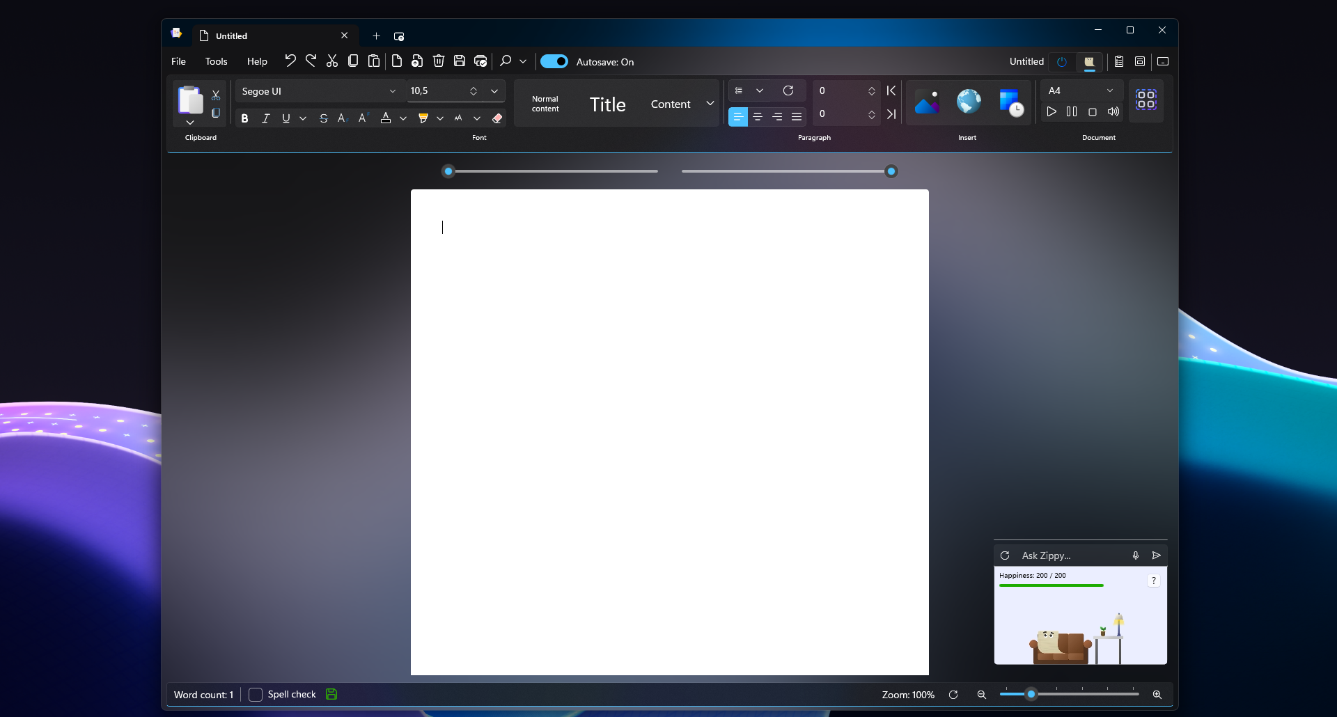This screenshot has width=1337, height=717.
Task: Open the A4 page size dropdown
Action: pos(1110,90)
